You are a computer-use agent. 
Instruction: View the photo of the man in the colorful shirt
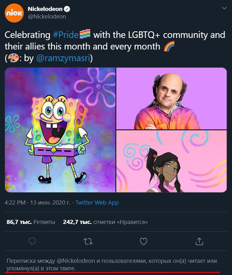171,98
